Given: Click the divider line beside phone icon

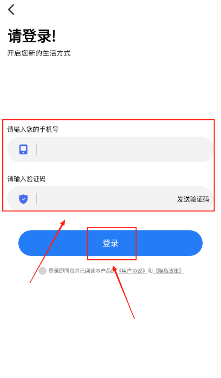Looking at the screenshot, I should pos(37,149).
